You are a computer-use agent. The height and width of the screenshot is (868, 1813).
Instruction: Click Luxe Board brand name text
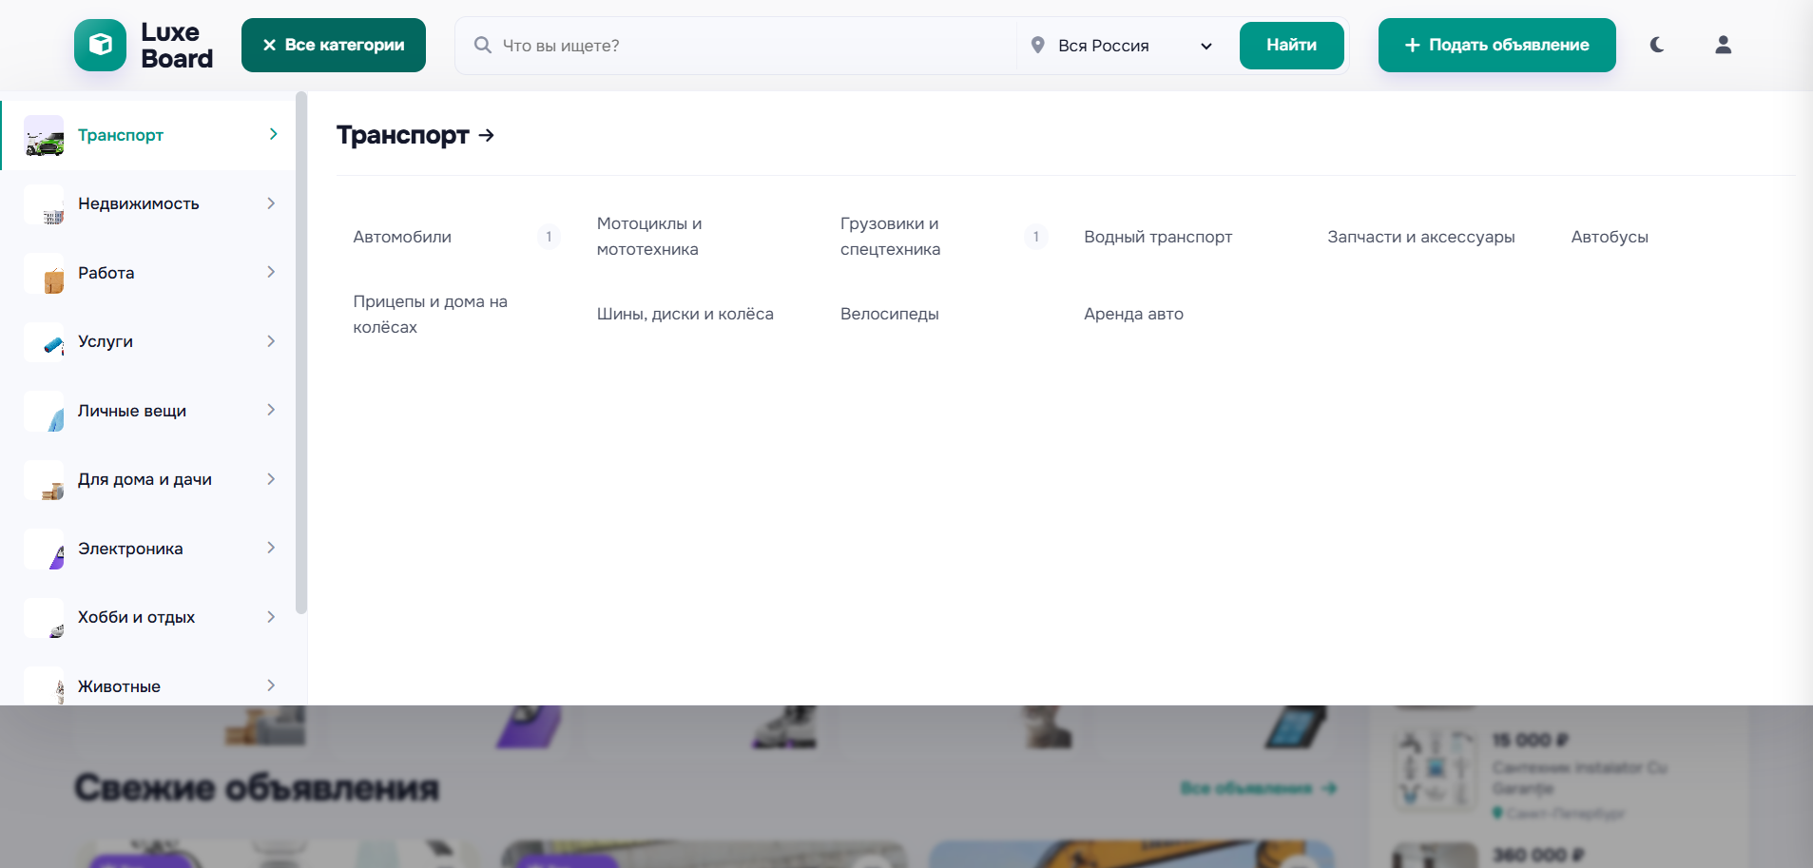click(177, 45)
